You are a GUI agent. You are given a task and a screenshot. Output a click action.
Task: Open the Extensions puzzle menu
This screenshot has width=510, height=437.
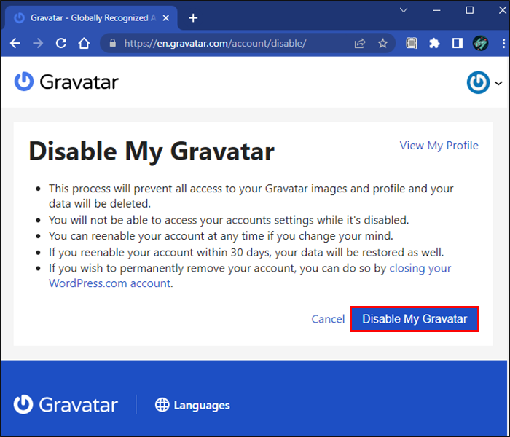[434, 43]
